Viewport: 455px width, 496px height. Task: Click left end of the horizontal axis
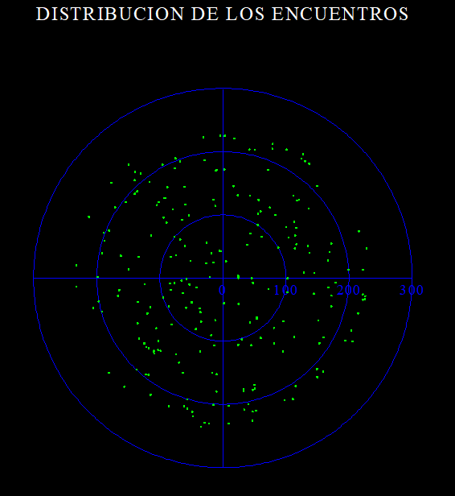[x=34, y=278]
